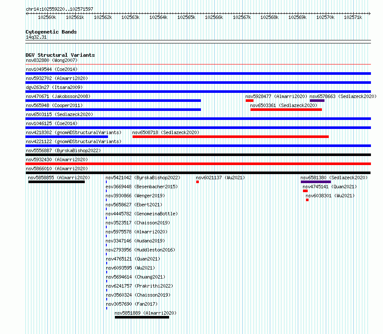Select nsv5556887 (ByrskaBishop2022) label

click(x=63, y=150)
